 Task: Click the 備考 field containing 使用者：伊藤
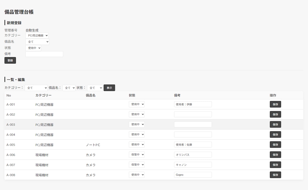tap(193, 104)
